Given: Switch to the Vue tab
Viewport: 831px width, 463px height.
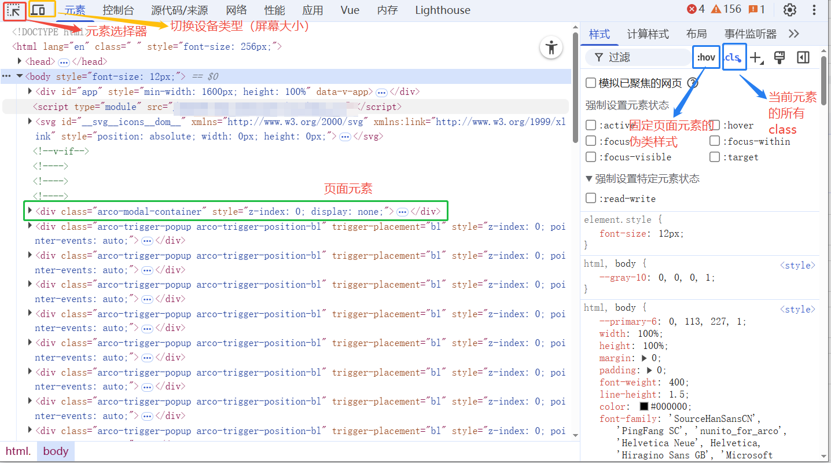Looking at the screenshot, I should click(x=350, y=10).
